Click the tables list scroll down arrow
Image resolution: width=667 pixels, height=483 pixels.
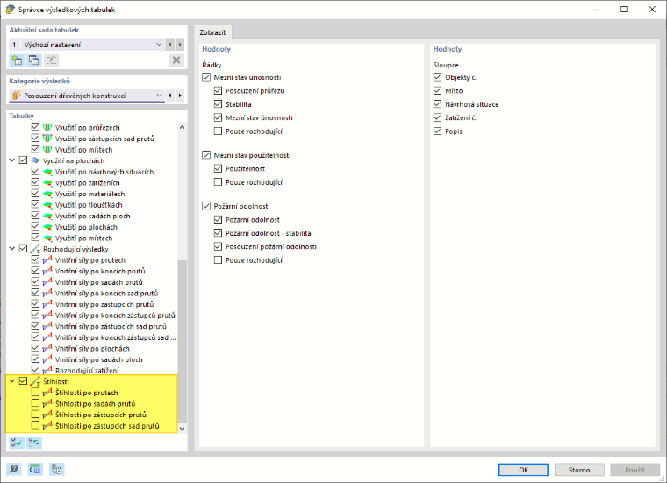click(x=182, y=429)
